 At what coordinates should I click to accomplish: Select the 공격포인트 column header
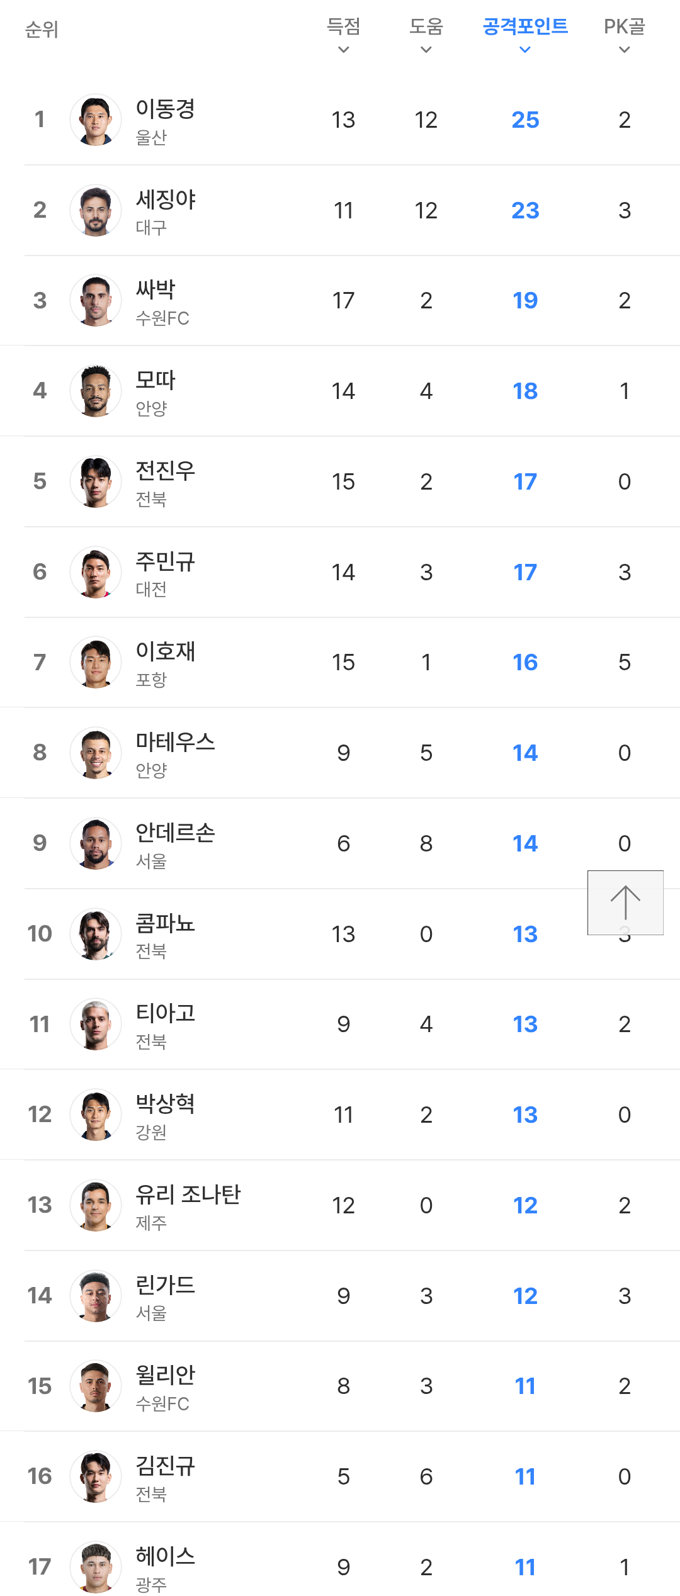(525, 26)
